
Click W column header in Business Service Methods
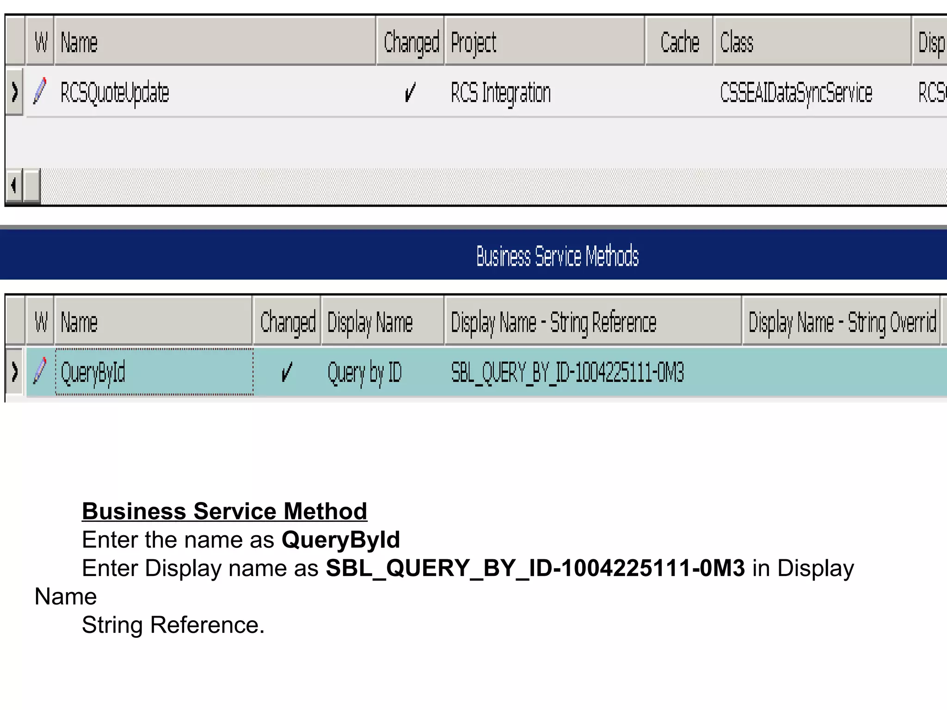click(x=40, y=322)
